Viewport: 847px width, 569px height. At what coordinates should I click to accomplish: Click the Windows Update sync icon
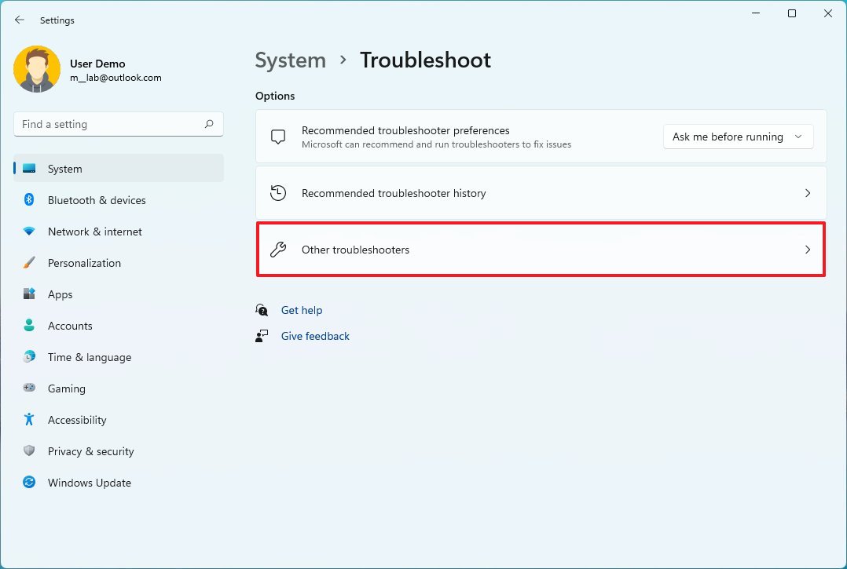pos(29,483)
